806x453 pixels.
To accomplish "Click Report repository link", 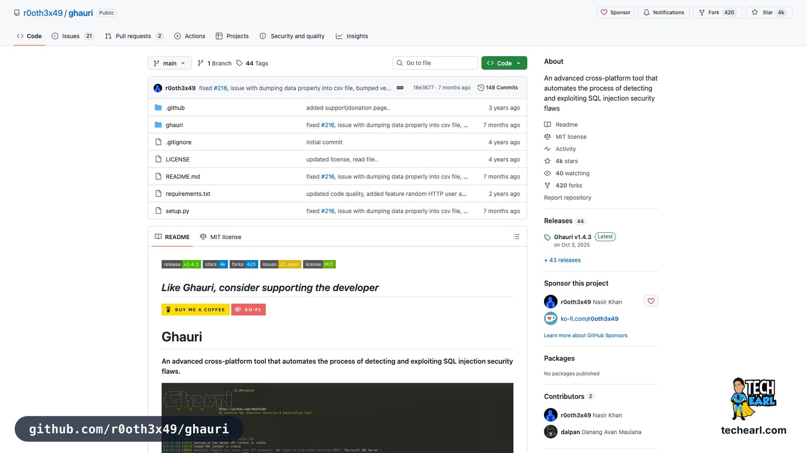I will [567, 198].
